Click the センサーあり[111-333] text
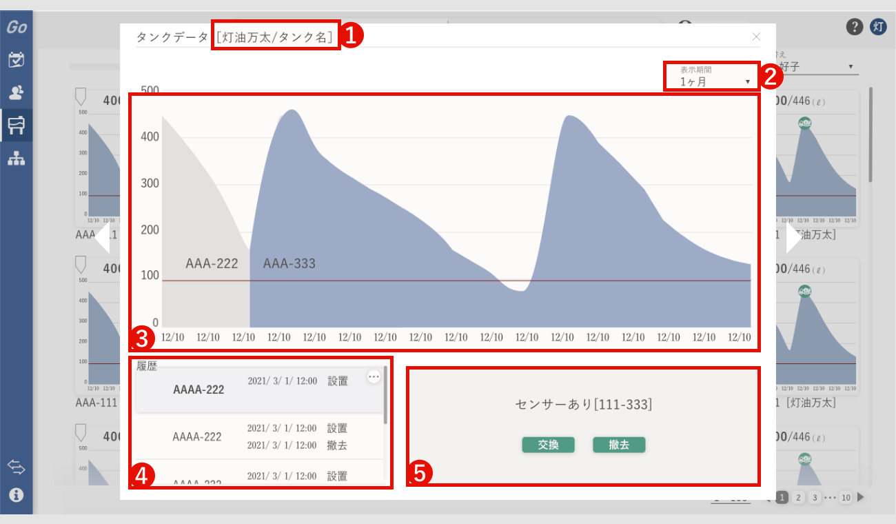896x524 pixels. (x=583, y=405)
